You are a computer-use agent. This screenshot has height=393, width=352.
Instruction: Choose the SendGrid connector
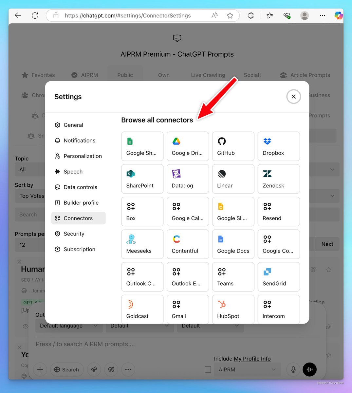coord(279,277)
